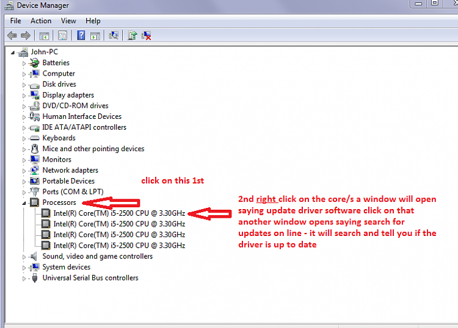Open the View menu
This screenshot has height=328, width=458.
point(68,21)
